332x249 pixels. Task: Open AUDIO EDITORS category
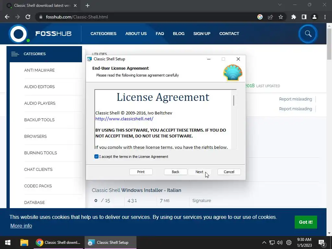39,87
